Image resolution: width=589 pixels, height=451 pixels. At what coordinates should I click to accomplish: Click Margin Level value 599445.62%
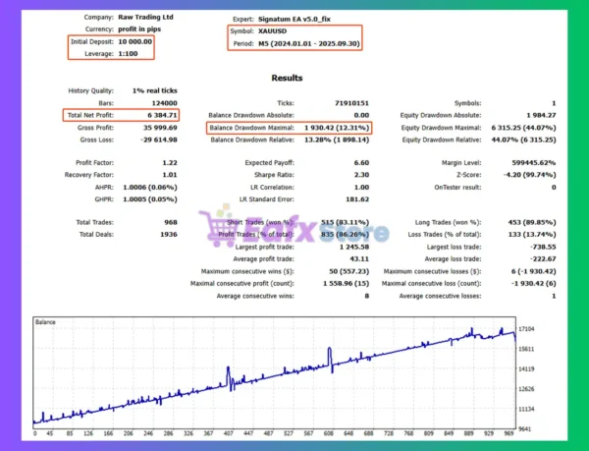(534, 163)
